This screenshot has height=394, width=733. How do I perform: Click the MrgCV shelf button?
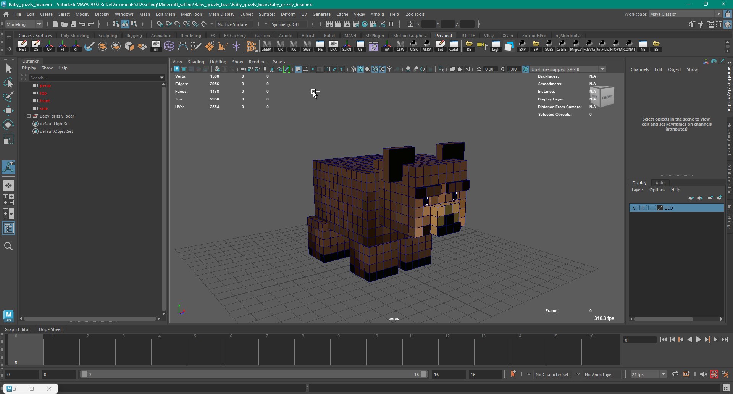576,46
